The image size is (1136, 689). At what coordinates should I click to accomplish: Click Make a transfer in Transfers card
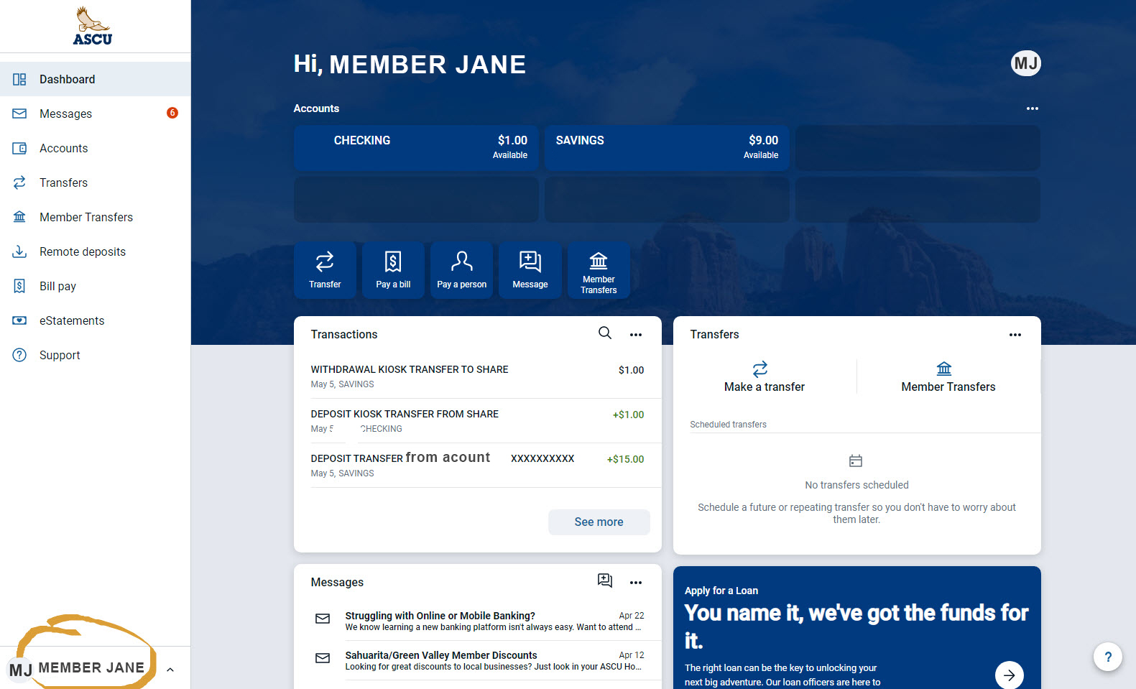click(764, 377)
